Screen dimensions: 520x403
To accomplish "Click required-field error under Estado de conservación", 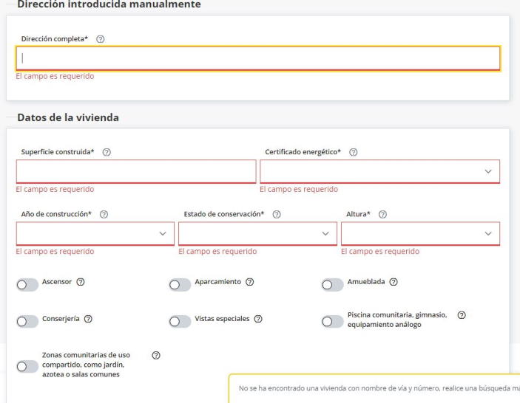I will pos(217,252).
